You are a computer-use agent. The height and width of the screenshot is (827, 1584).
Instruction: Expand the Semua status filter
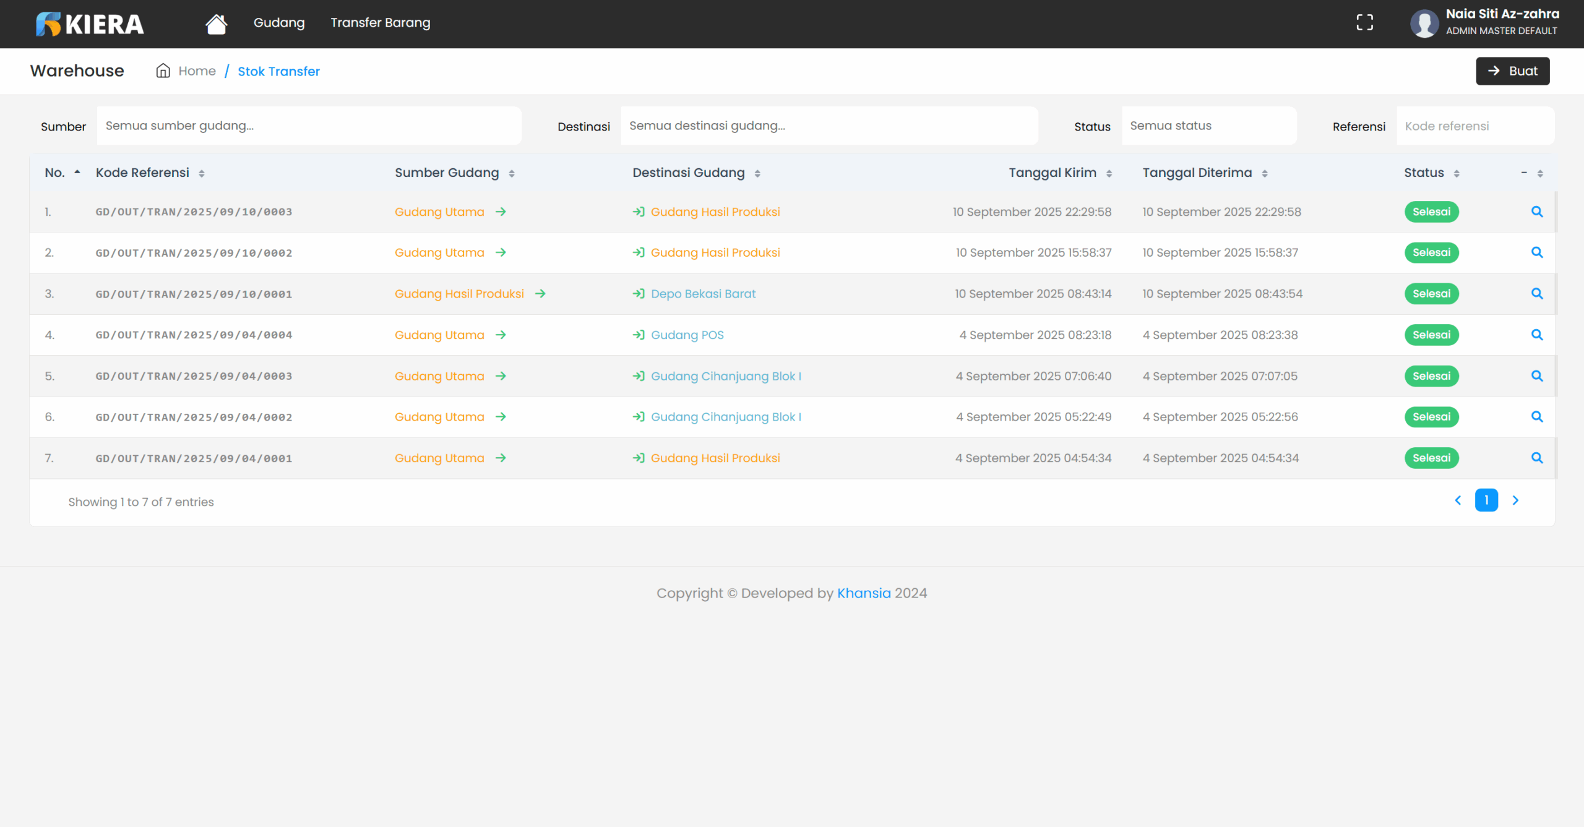pos(1208,126)
